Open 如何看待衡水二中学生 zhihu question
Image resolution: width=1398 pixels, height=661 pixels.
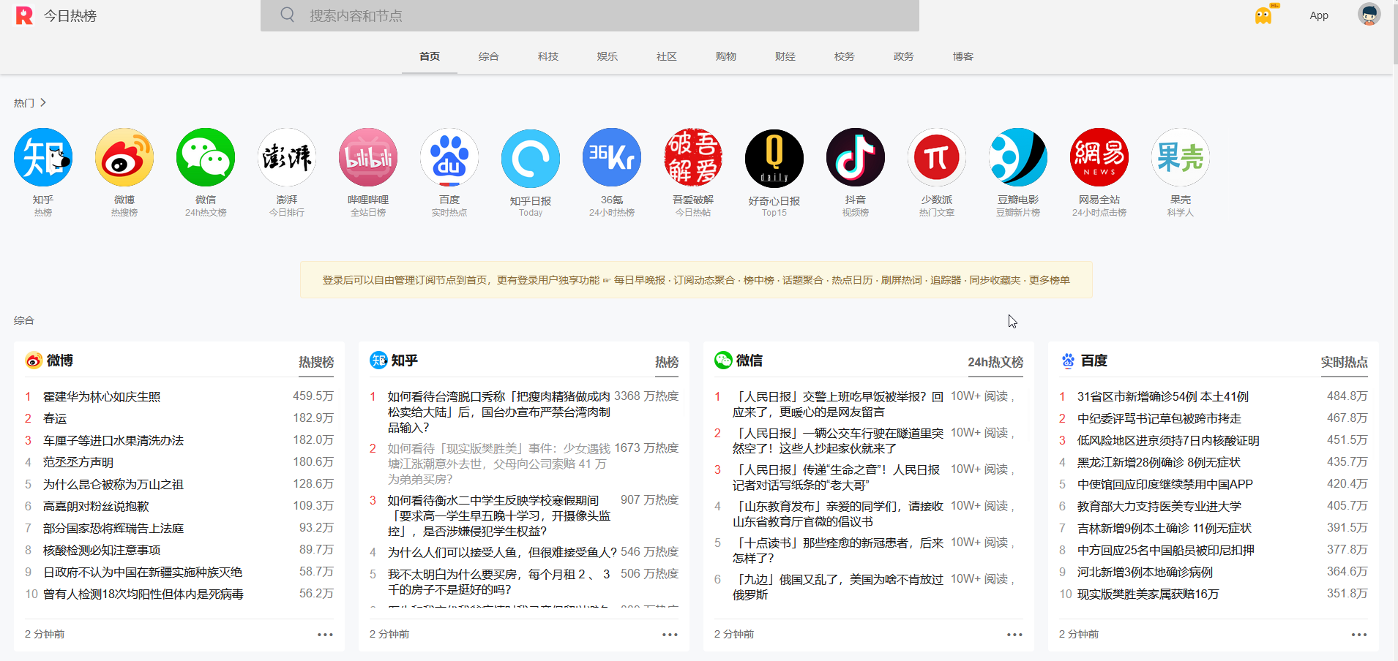coord(499,515)
